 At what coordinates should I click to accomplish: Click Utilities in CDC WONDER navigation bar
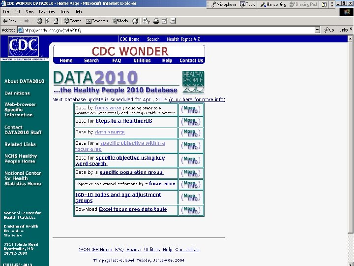click(142, 61)
